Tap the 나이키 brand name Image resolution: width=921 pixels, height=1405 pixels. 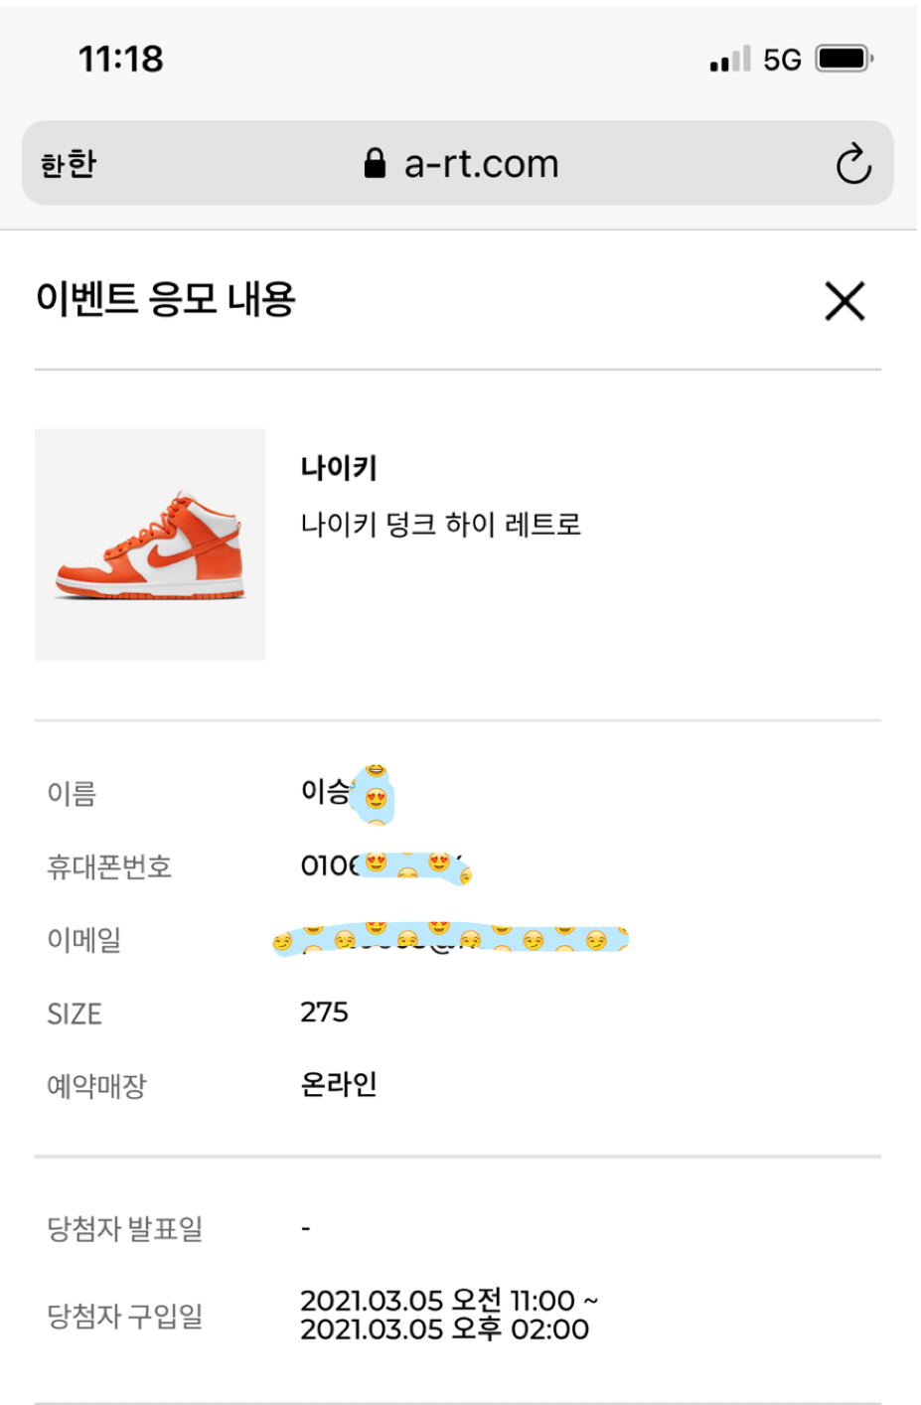point(339,468)
